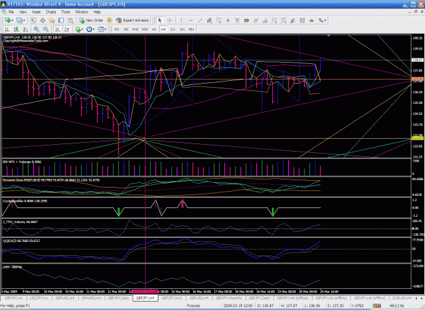The image size is (425, 310).
Task: Select the W1 timeframe button
Action: 182,29
